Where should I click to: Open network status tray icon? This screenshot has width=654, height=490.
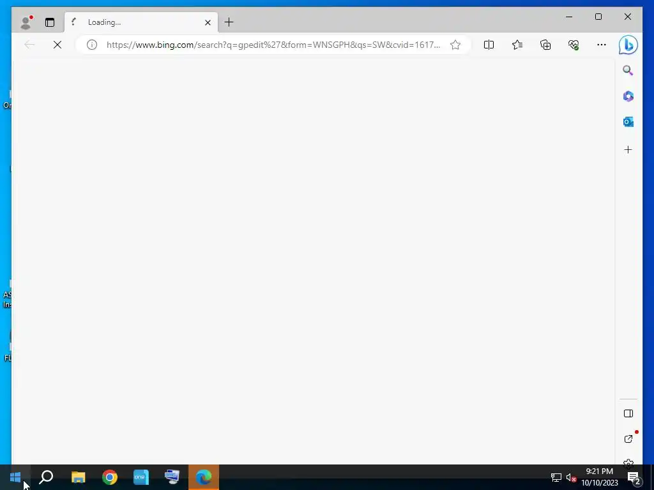pyautogui.click(x=556, y=477)
